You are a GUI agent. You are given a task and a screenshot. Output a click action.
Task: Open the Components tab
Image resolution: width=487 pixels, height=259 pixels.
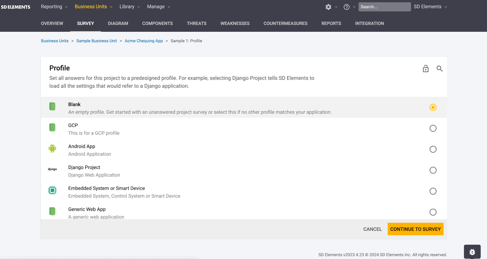(x=157, y=23)
